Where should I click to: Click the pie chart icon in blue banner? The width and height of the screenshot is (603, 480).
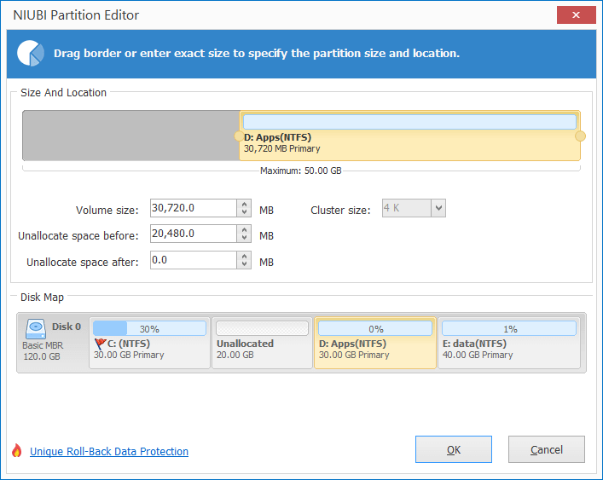(31, 53)
